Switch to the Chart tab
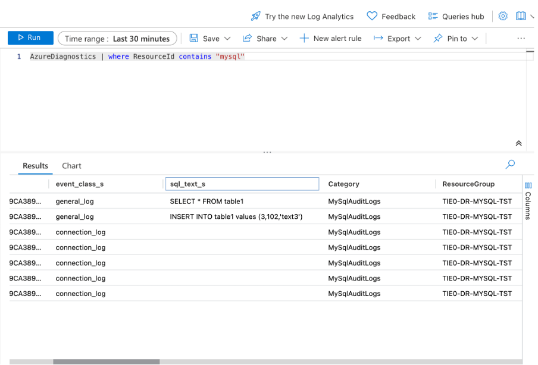The width and height of the screenshot is (538, 365). pyautogui.click(x=71, y=166)
